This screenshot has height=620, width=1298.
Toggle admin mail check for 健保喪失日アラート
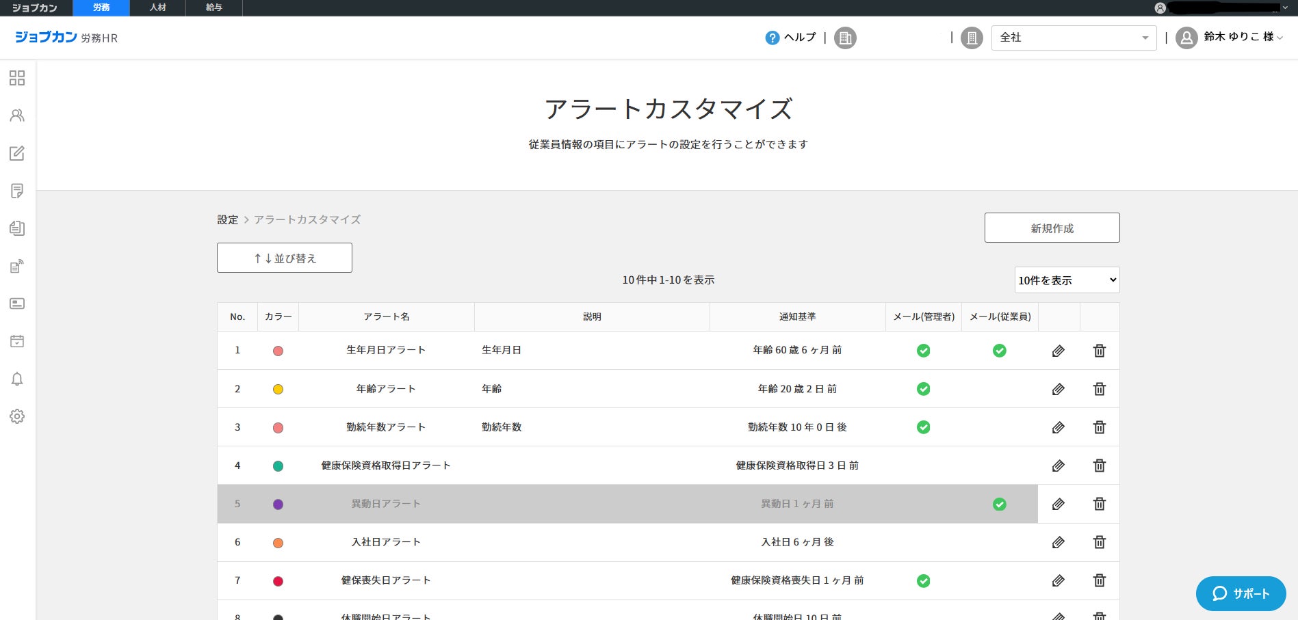(x=923, y=581)
